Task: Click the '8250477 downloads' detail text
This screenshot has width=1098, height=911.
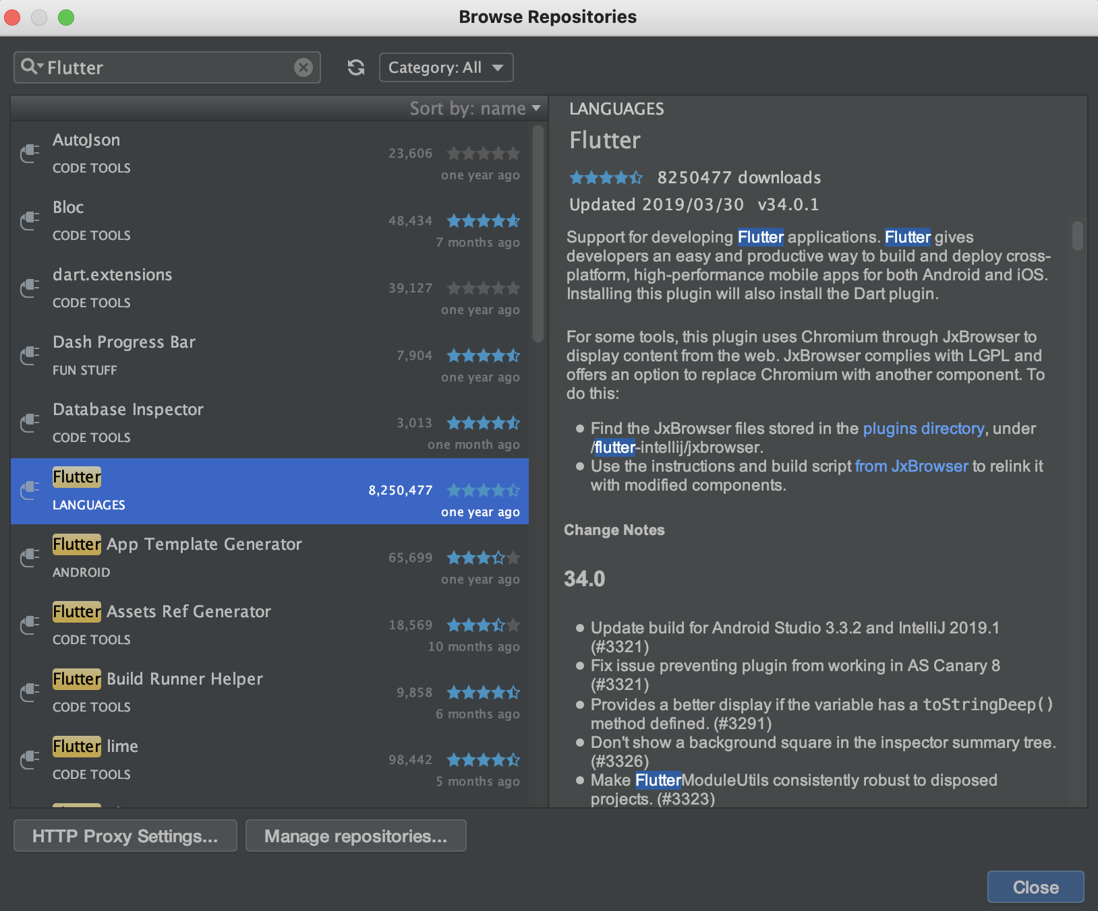Action: coord(739,178)
